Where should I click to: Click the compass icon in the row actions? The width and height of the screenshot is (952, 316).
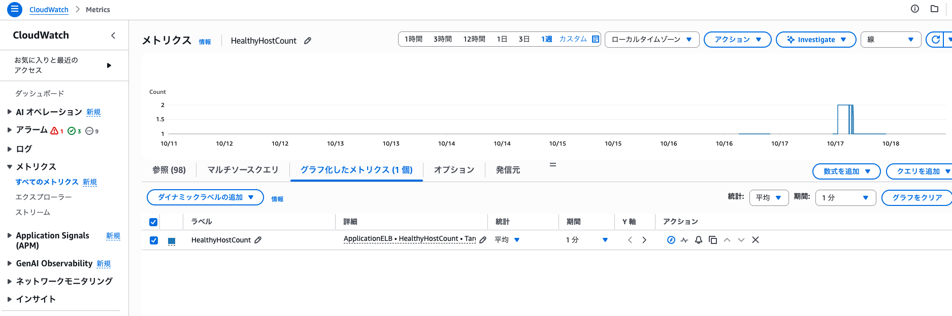(x=671, y=240)
